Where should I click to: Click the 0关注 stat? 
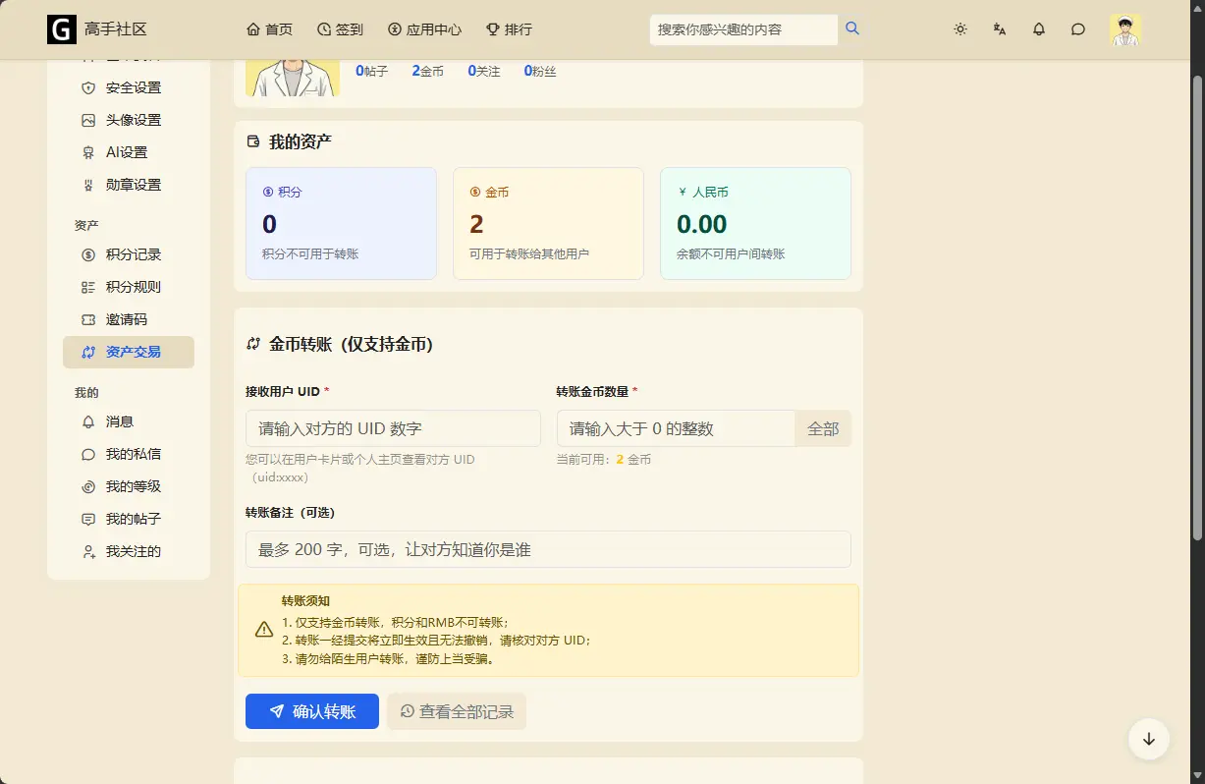[x=484, y=71]
